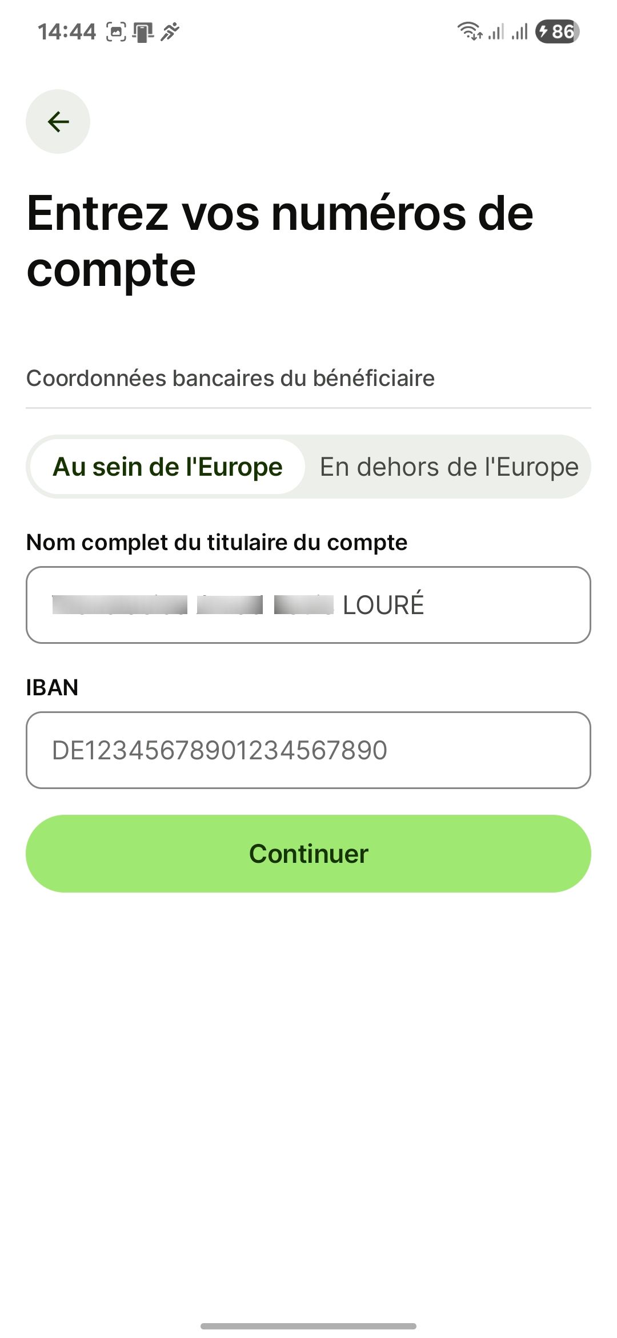
Task: Tap the running activity status icon
Action: coord(170,31)
